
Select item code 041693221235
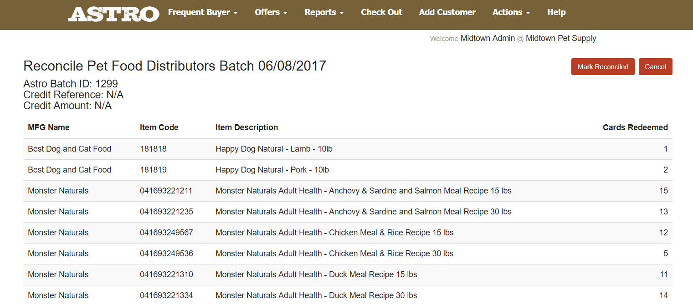pyautogui.click(x=166, y=212)
